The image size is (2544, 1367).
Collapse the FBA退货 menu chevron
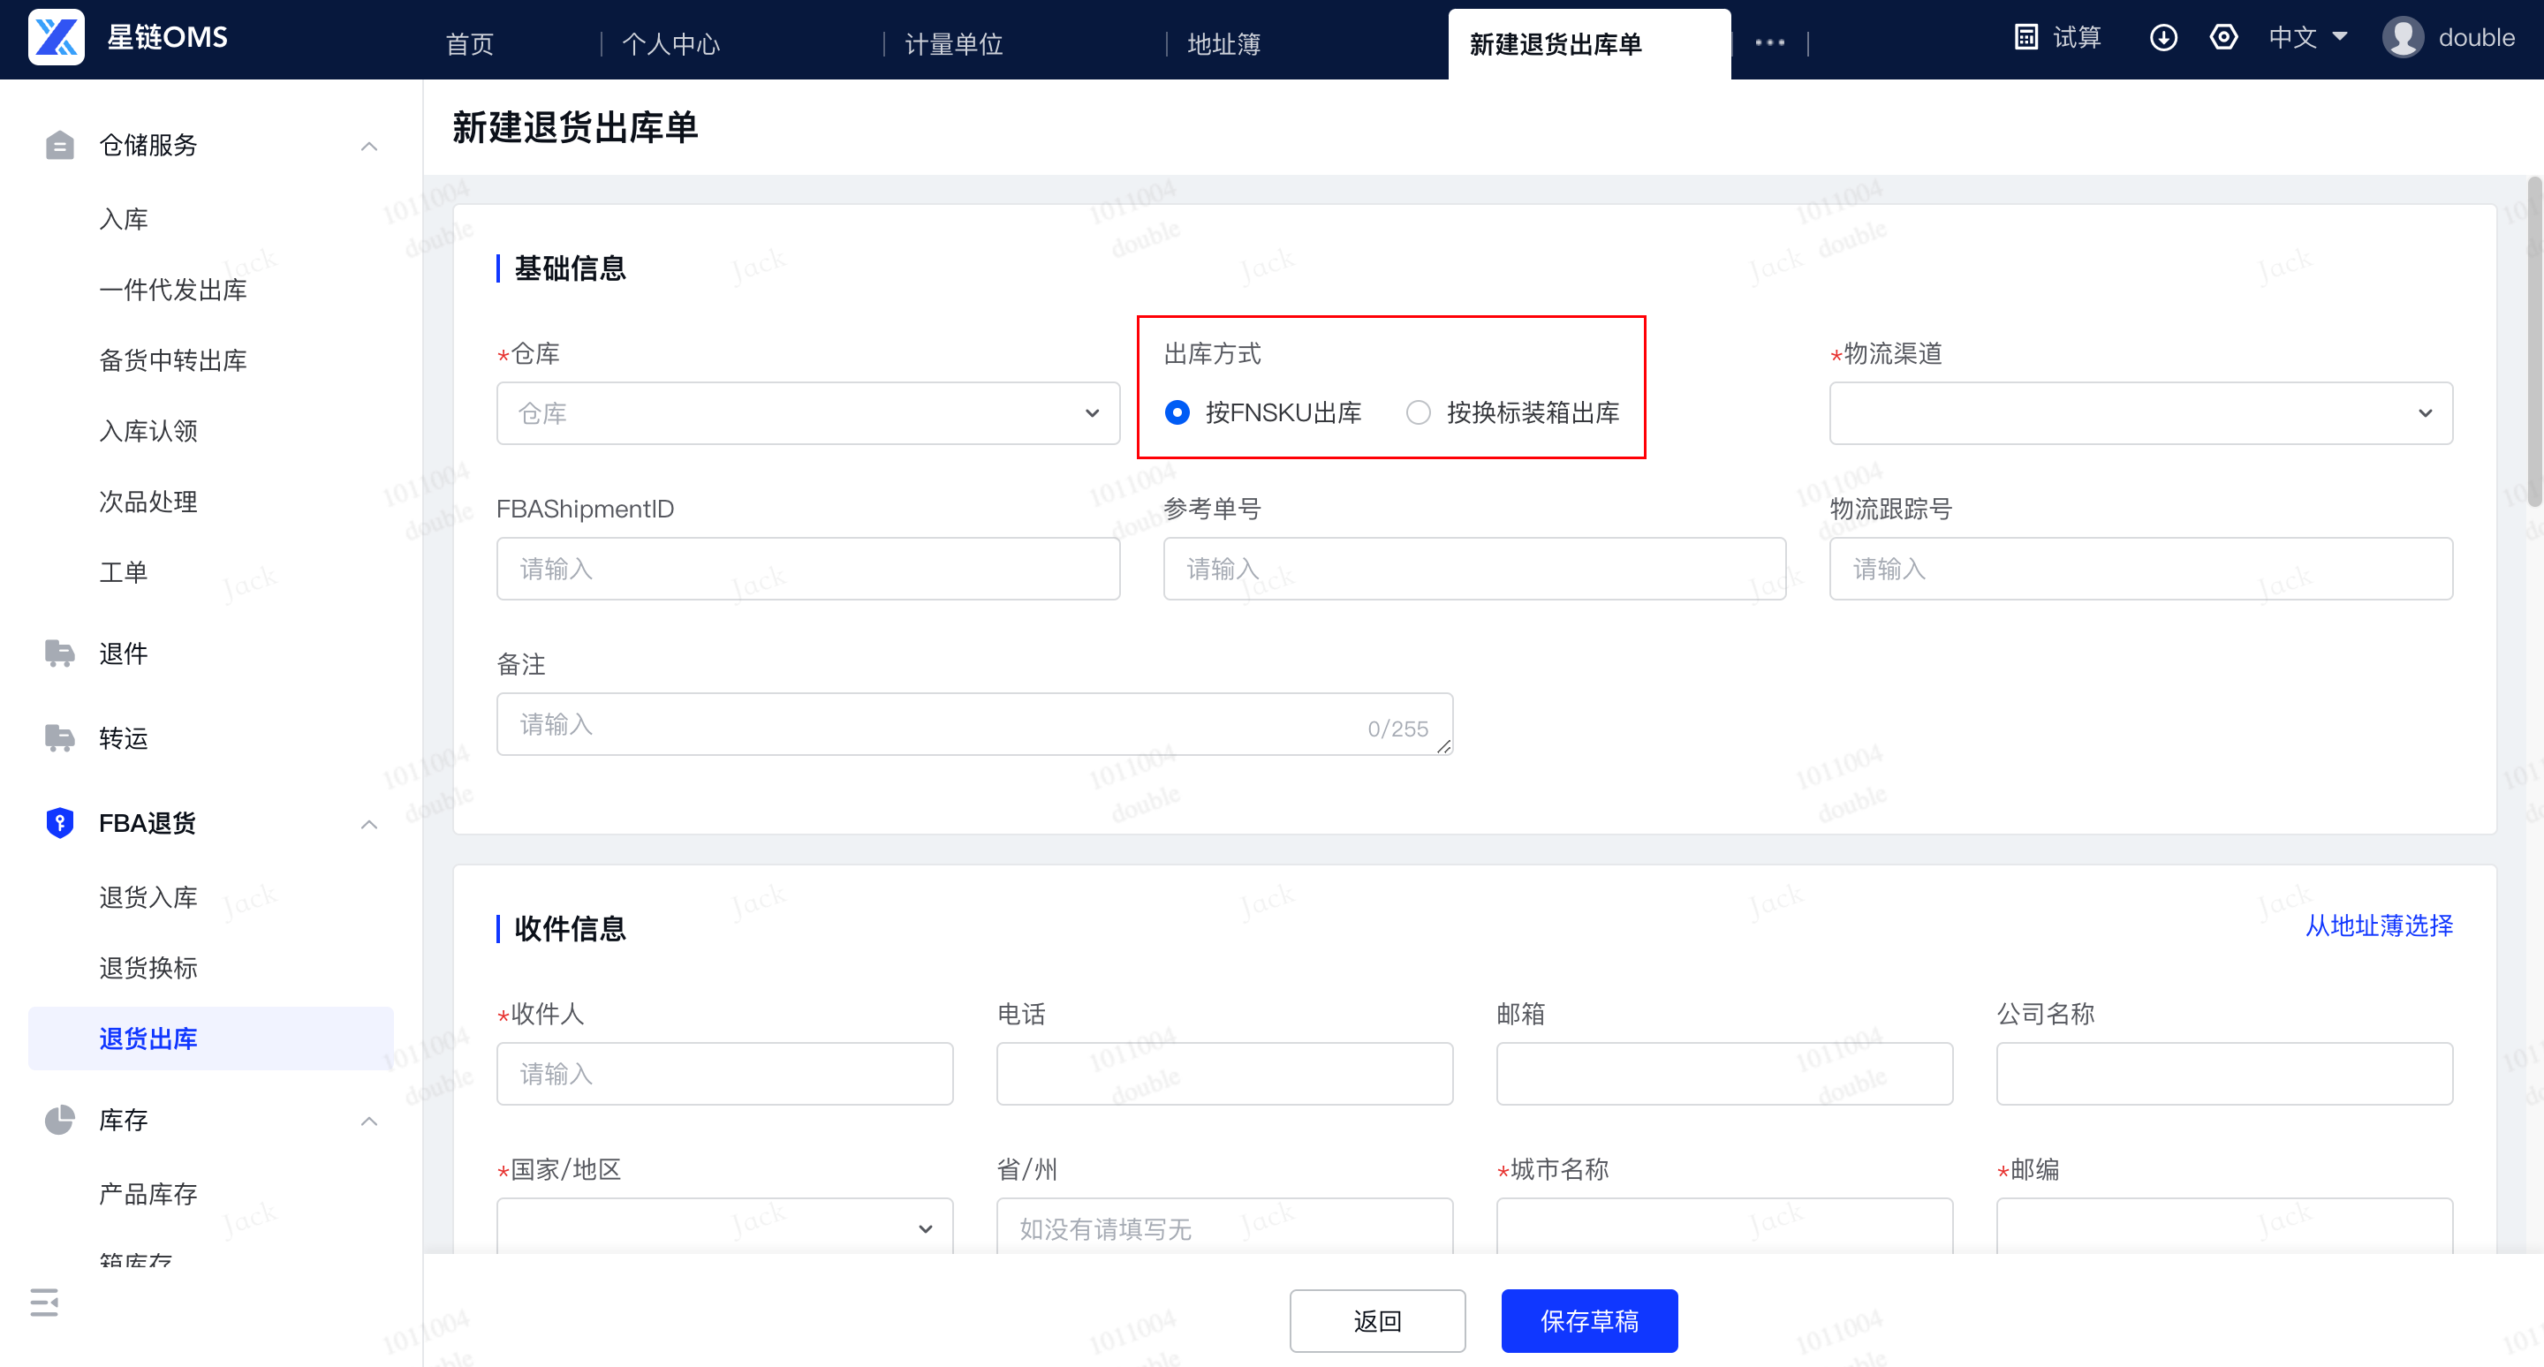pos(369,824)
